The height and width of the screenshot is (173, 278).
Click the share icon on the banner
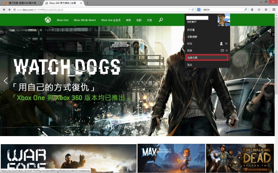tap(269, 31)
